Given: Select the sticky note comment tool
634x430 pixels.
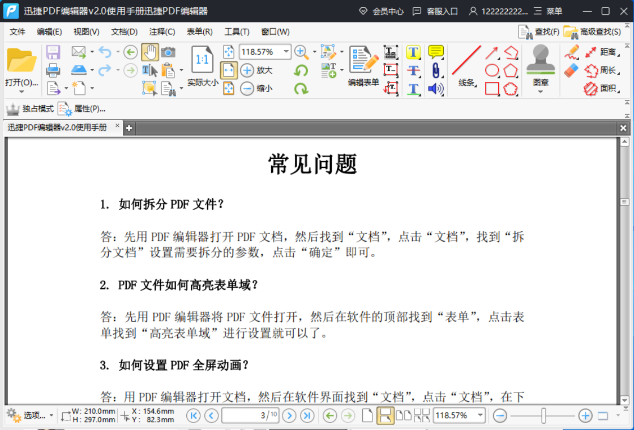Looking at the screenshot, I should pyautogui.click(x=435, y=52).
